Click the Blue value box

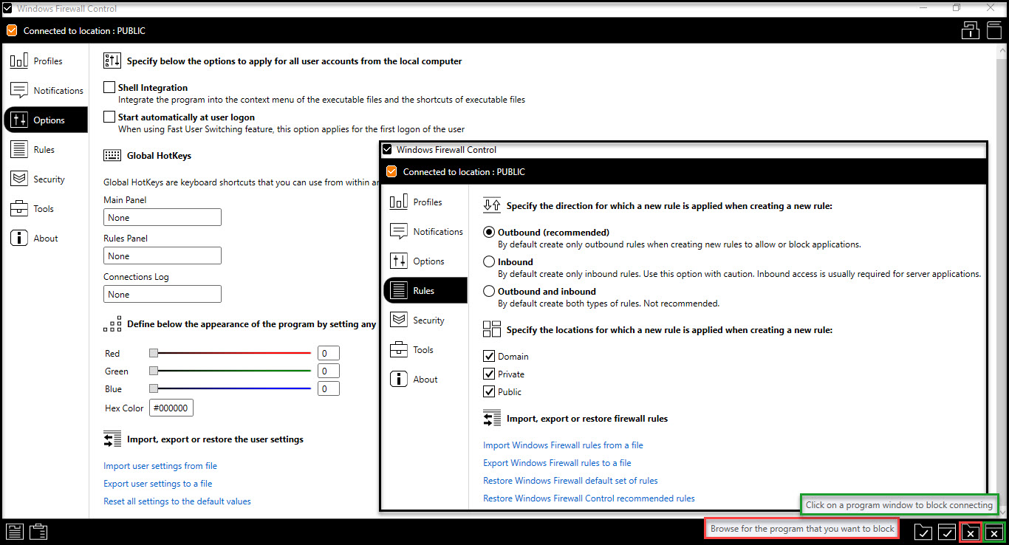click(329, 388)
